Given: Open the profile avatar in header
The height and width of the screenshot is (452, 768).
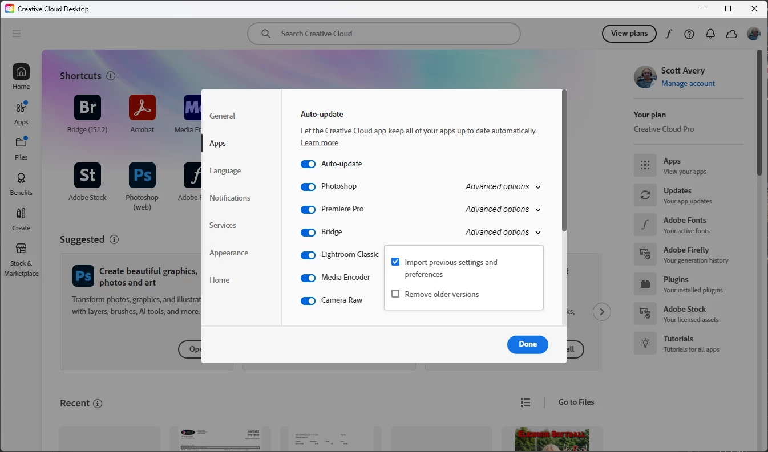Looking at the screenshot, I should pos(754,34).
